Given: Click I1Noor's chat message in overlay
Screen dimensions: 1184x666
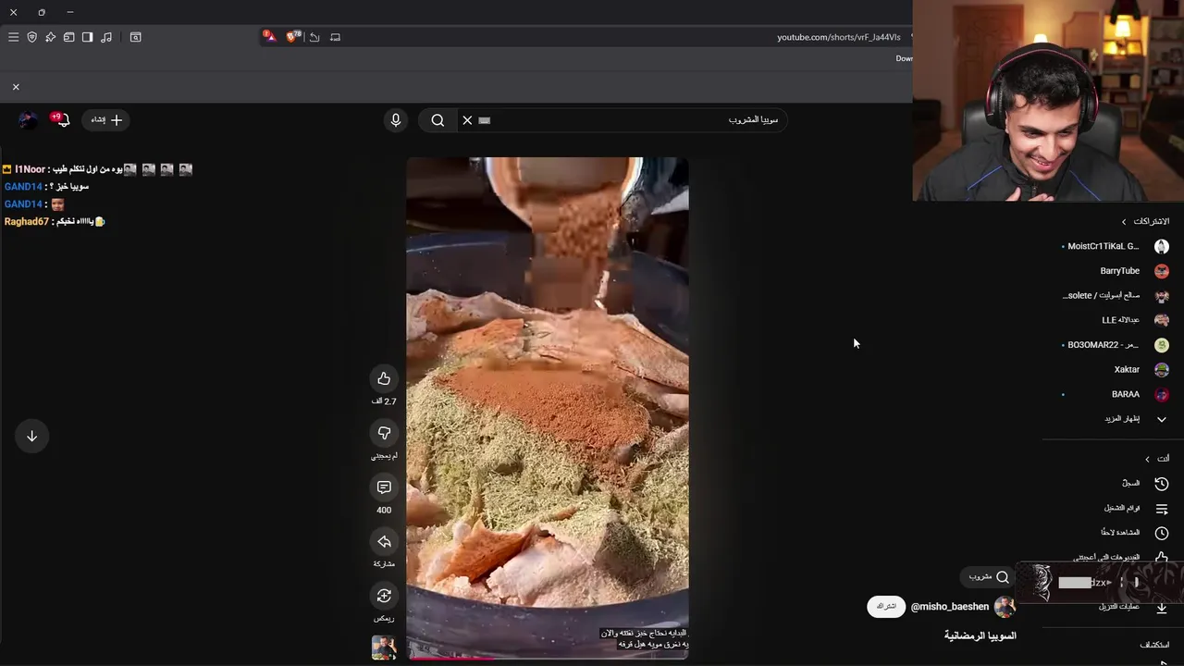Looking at the screenshot, I should (97, 169).
